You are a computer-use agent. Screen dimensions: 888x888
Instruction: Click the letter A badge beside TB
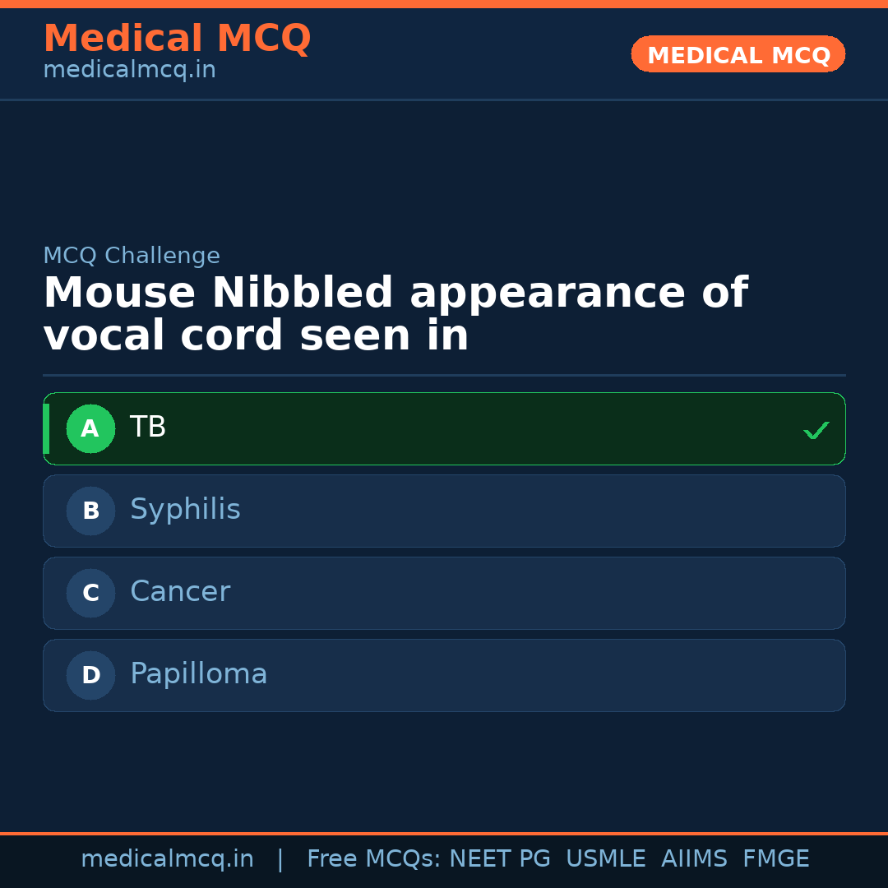point(90,428)
